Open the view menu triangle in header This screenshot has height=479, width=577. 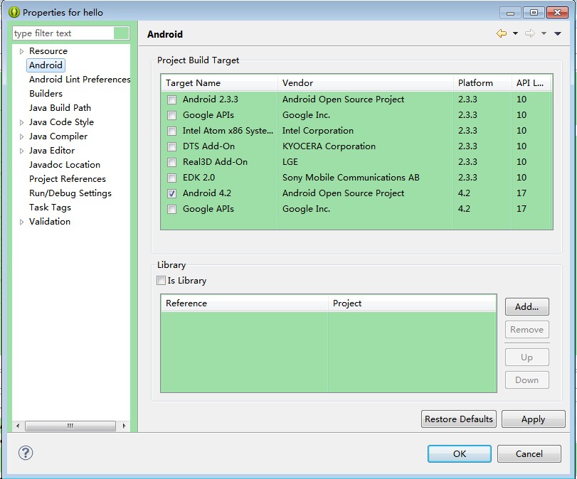[x=558, y=33]
